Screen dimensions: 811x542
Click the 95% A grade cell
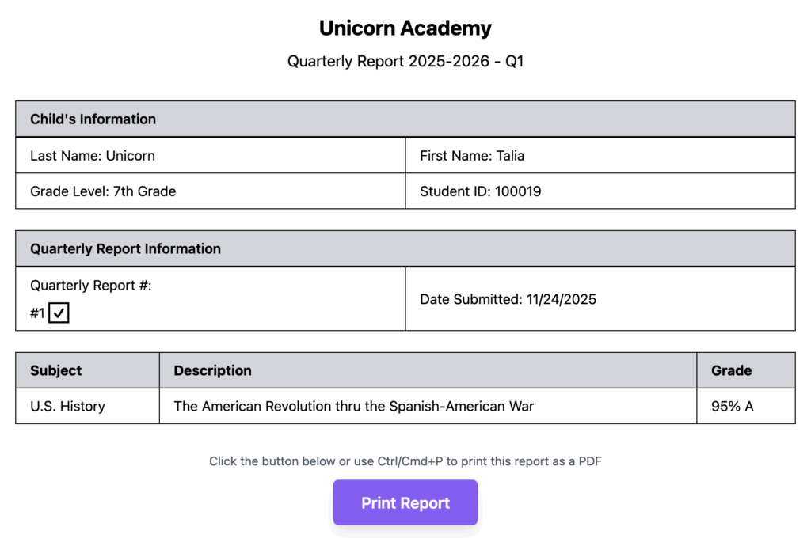(732, 407)
